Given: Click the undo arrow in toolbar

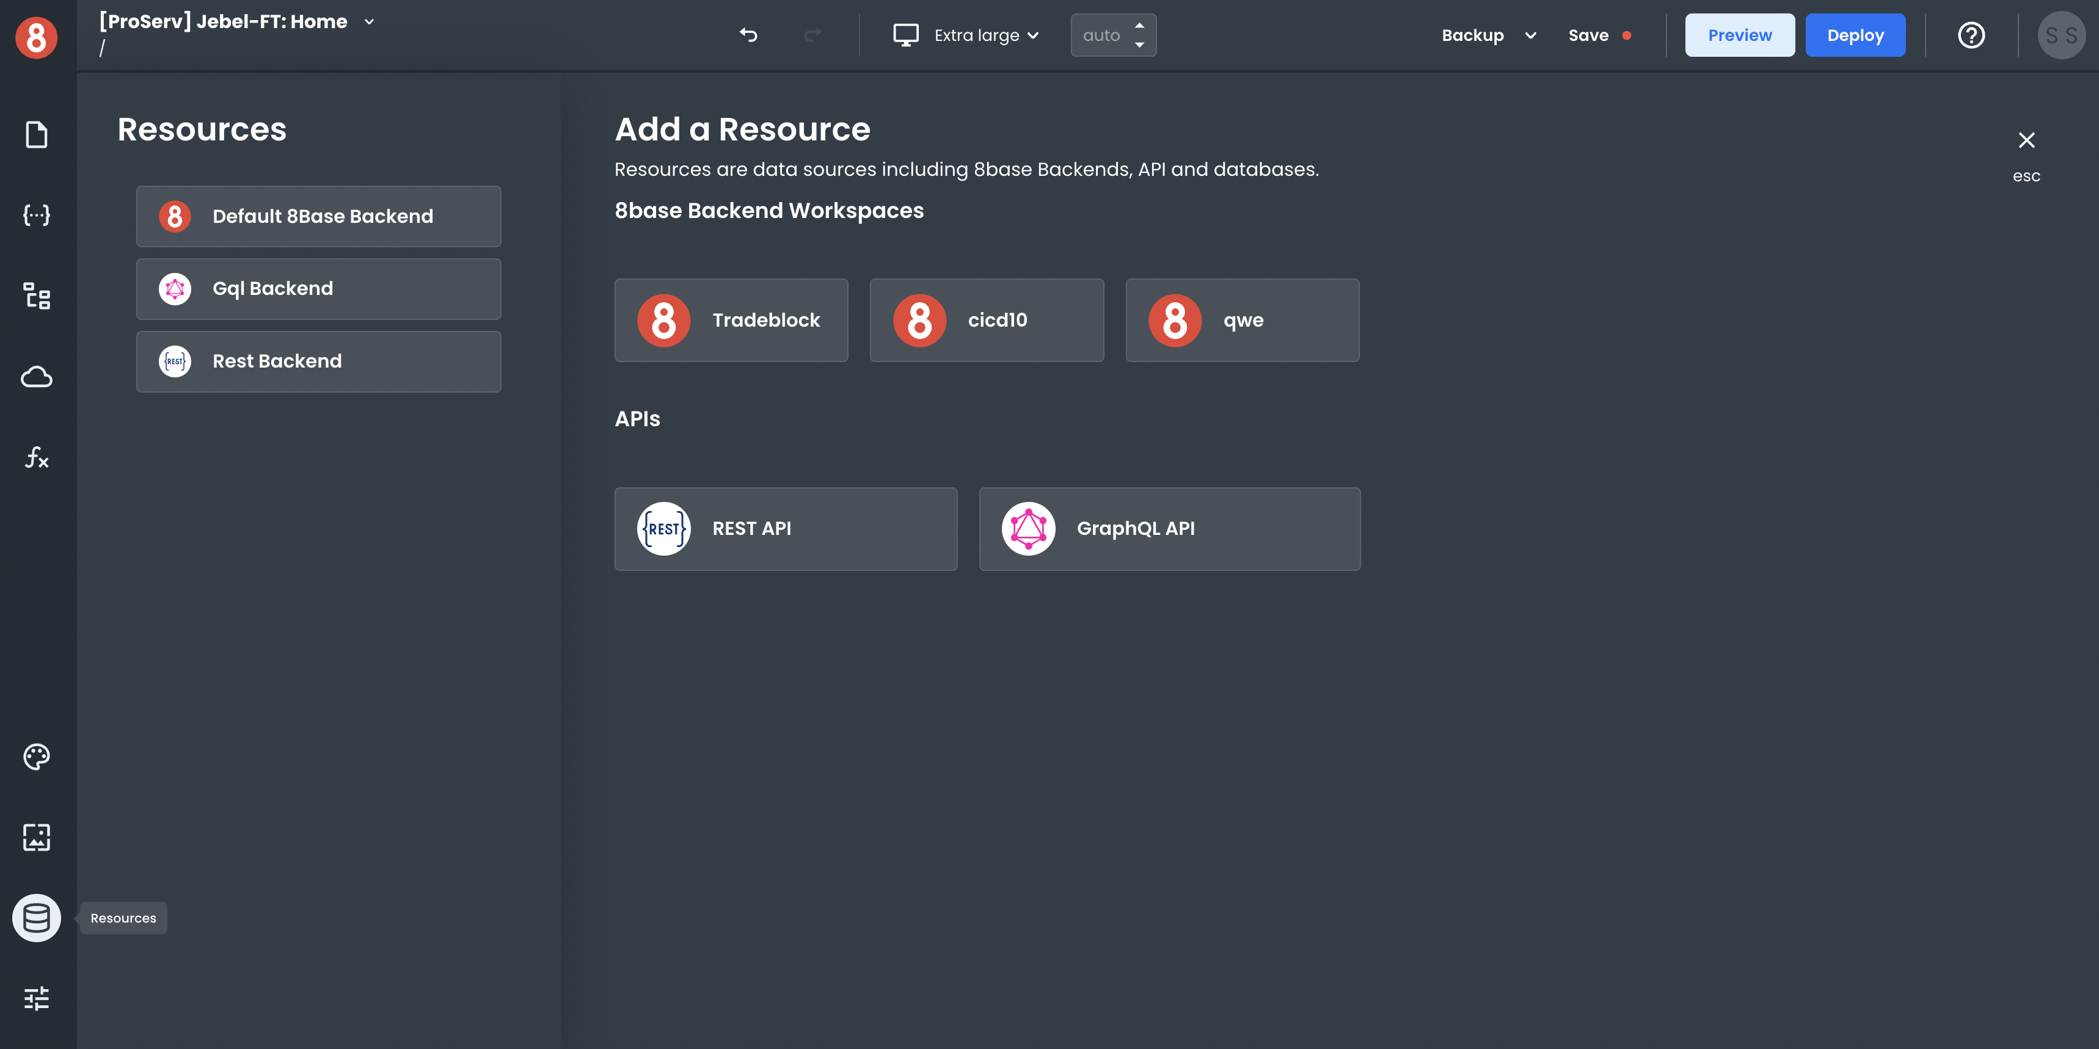Looking at the screenshot, I should pyautogui.click(x=748, y=35).
